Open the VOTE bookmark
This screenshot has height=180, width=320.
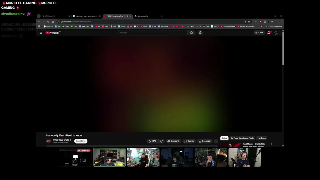coord(144,26)
